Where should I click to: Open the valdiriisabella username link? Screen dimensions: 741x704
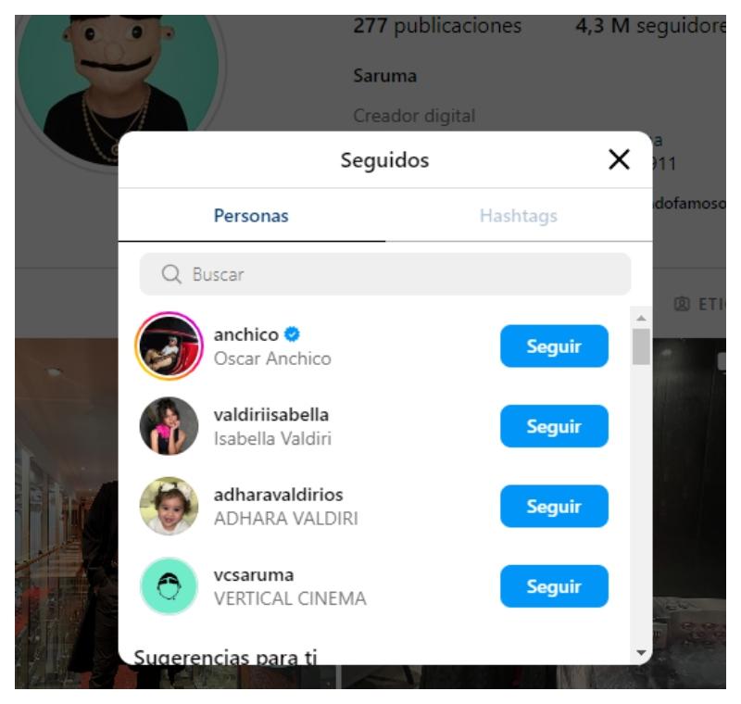click(271, 415)
